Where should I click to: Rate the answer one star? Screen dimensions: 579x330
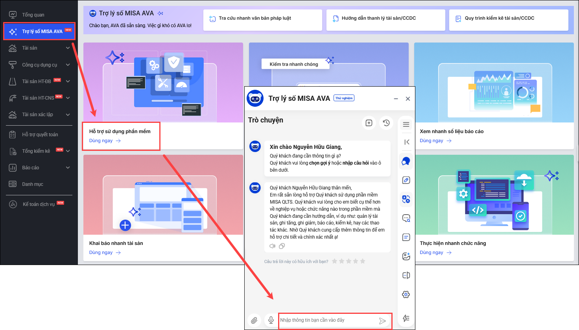click(335, 261)
